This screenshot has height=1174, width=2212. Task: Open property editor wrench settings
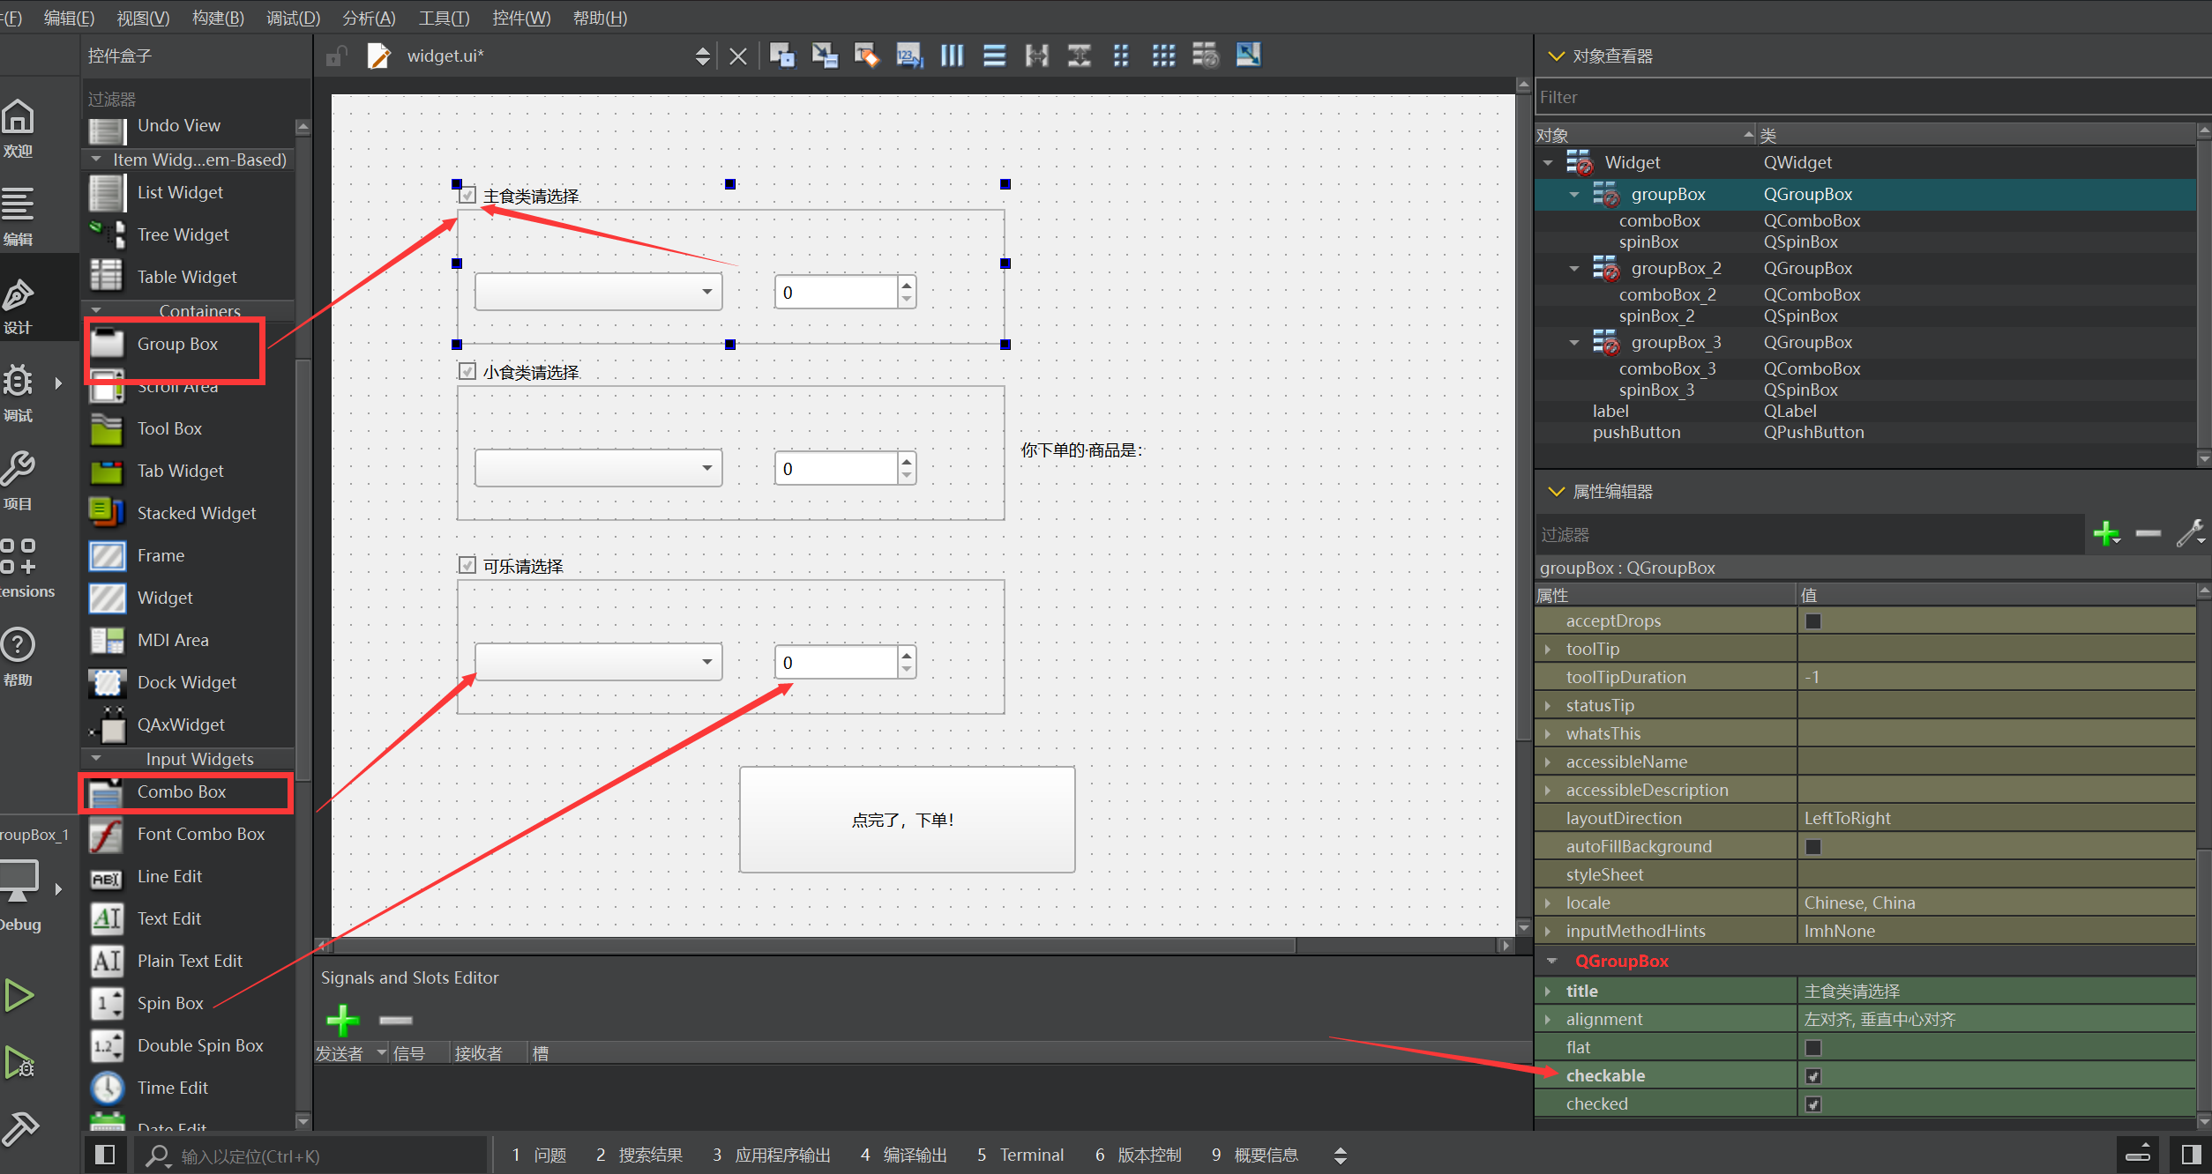pos(2190,534)
